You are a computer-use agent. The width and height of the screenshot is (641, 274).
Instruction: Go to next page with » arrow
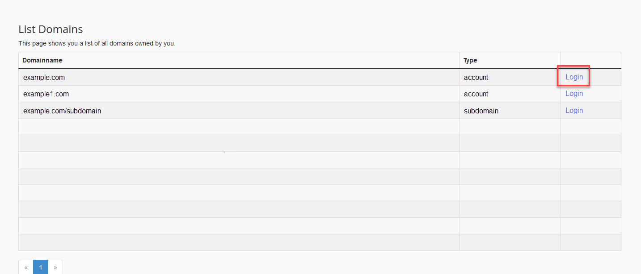coord(55,267)
